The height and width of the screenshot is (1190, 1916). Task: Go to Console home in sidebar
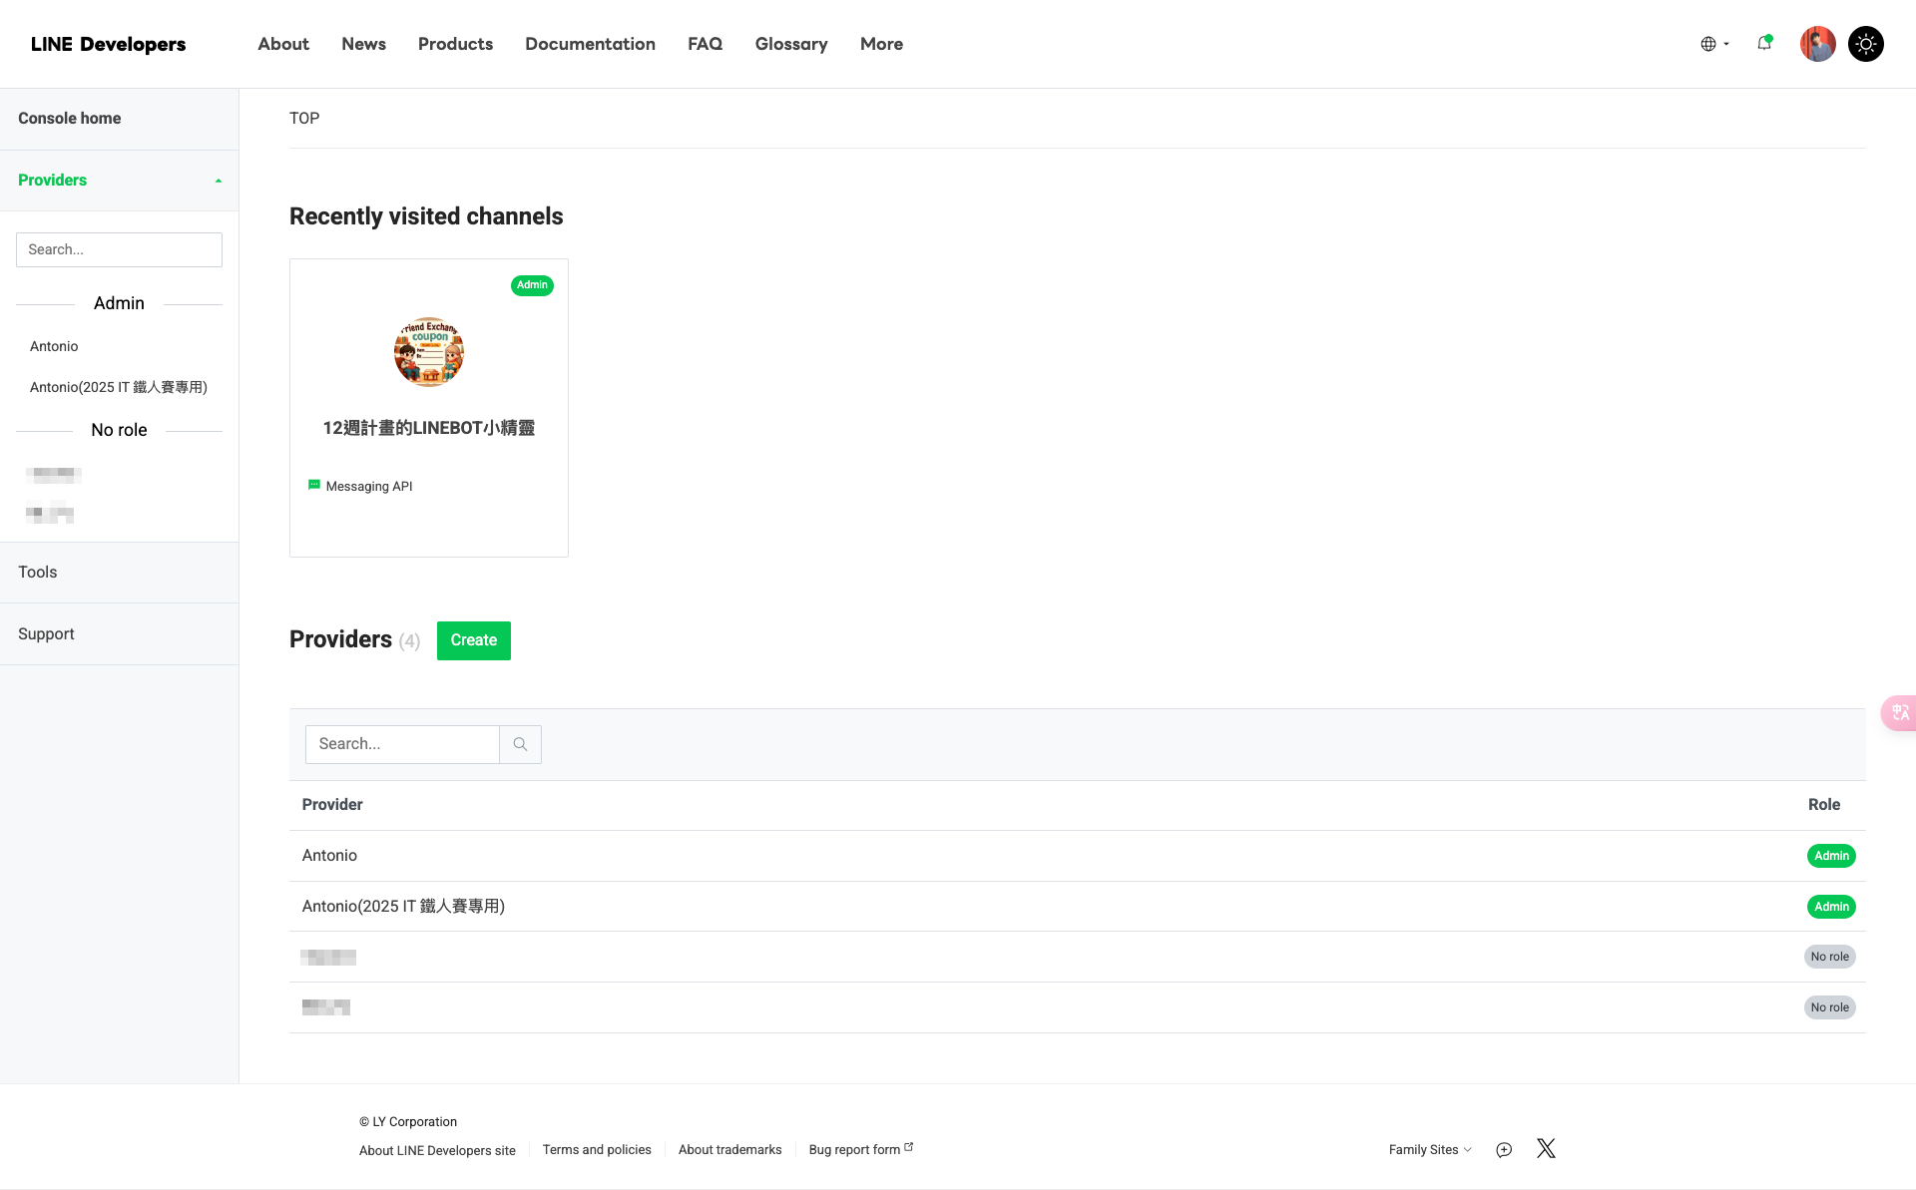coord(119,119)
